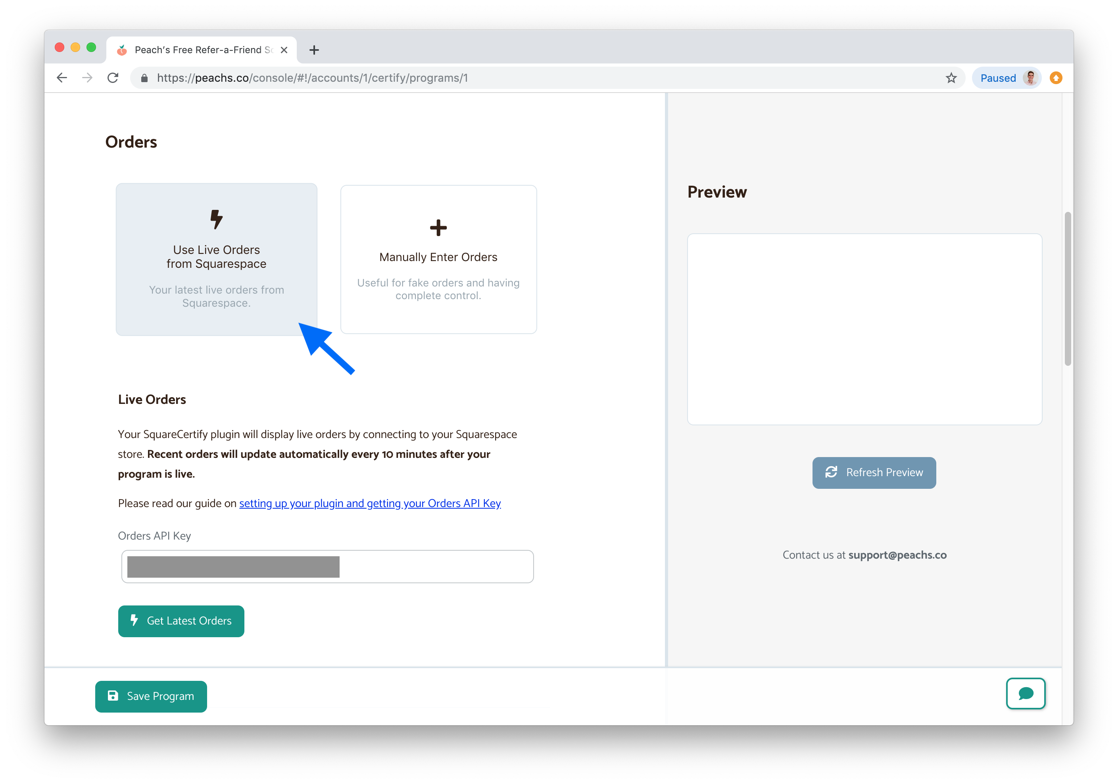Click the Get Latest Orders button
Image resolution: width=1118 pixels, height=784 pixels.
(181, 621)
